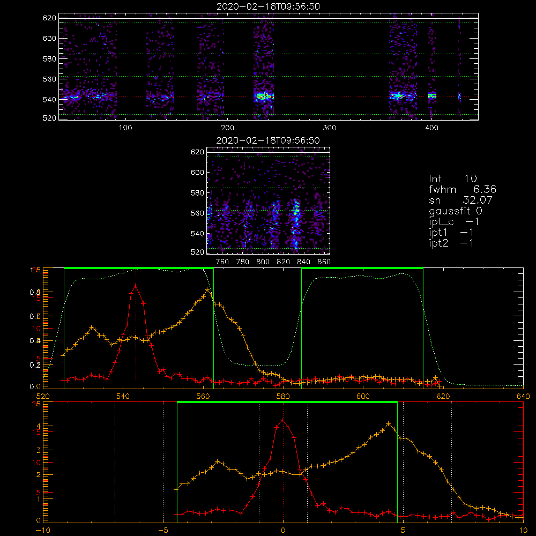This screenshot has width=536, height=536.
Task: Click x-axis label 200 on top spectrogram
Action: [x=227, y=128]
